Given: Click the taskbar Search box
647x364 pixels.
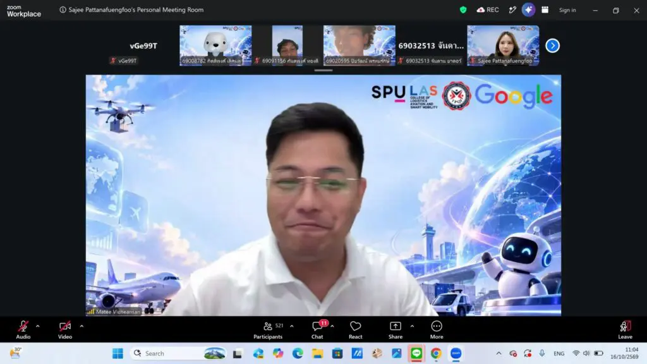Looking at the screenshot, I should [x=179, y=353].
